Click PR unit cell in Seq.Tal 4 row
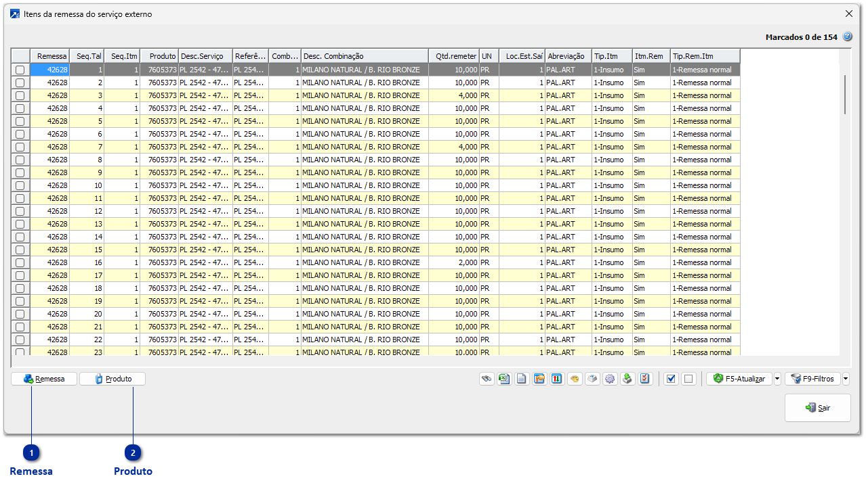The height and width of the screenshot is (489, 866). pos(489,108)
